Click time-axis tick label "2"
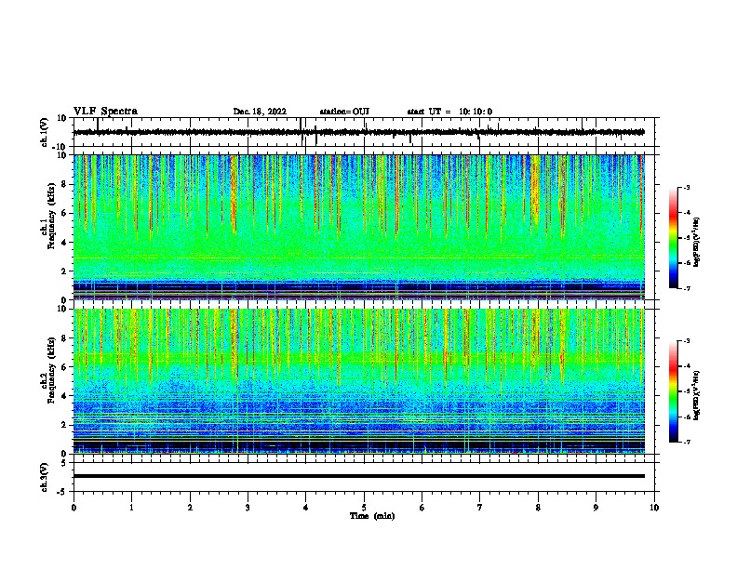 point(190,508)
